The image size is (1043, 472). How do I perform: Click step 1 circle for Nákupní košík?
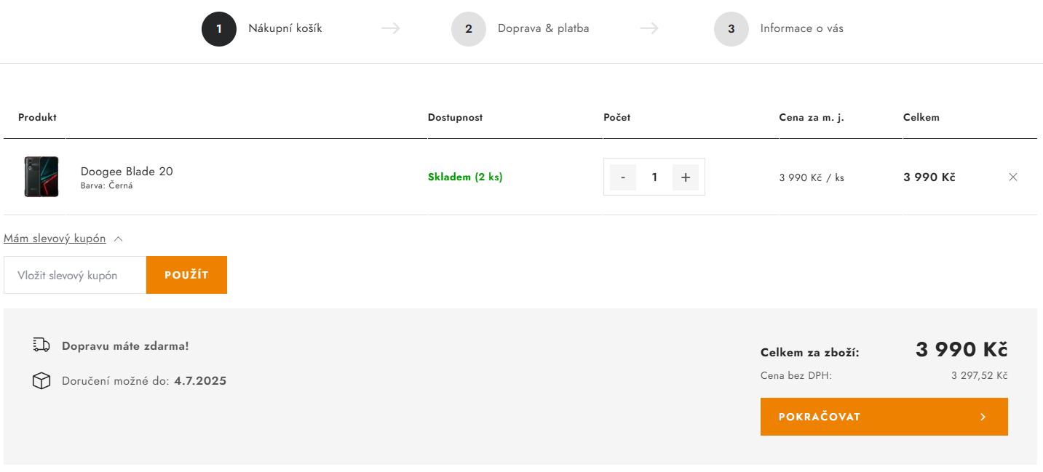click(219, 29)
